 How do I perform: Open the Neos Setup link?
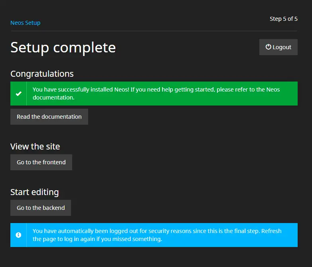pyautogui.click(x=25, y=23)
